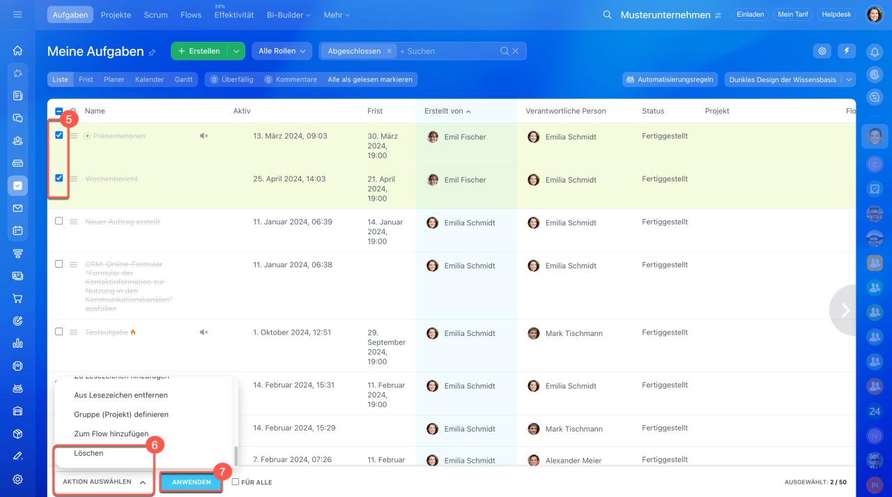This screenshot has width=892, height=497.
Task: Click the lightning bolt robots icon
Action: tap(847, 51)
